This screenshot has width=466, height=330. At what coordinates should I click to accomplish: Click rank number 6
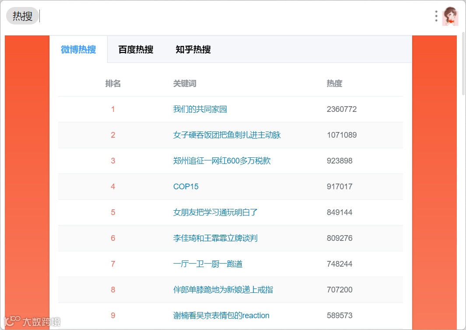[x=113, y=238]
